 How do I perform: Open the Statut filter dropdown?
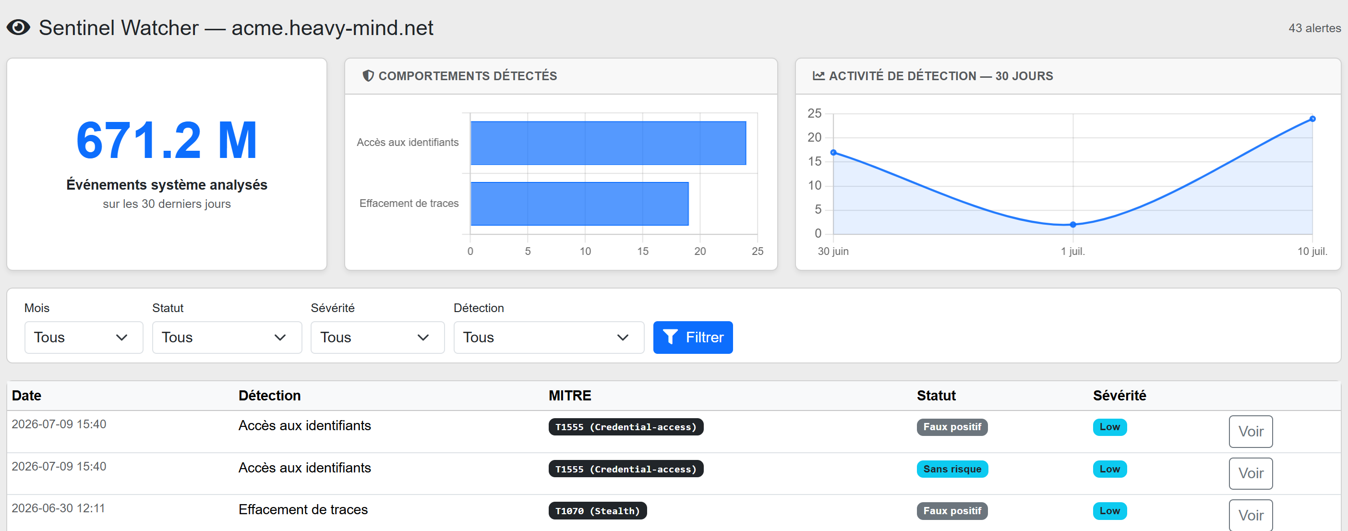[x=227, y=338]
